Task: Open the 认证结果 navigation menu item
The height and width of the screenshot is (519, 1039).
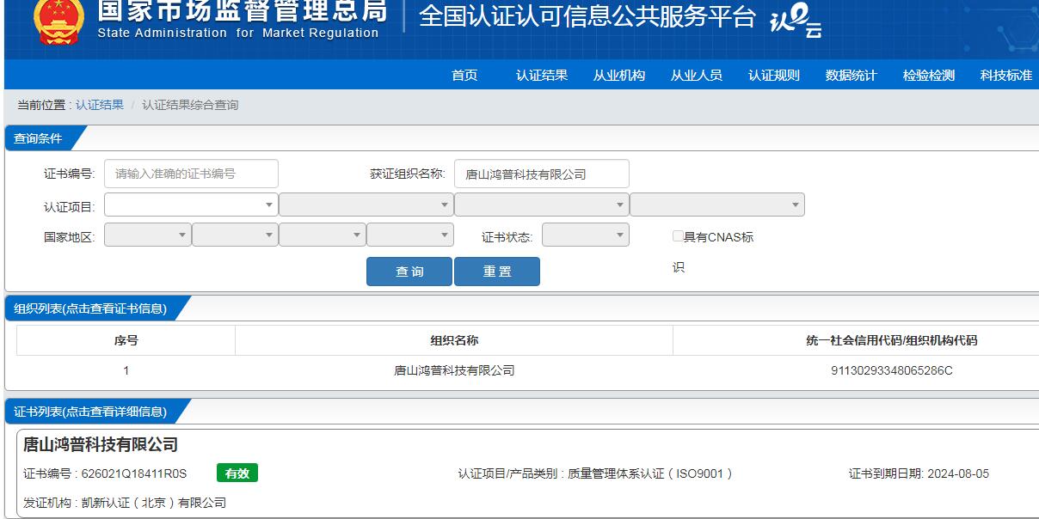Action: [x=542, y=75]
